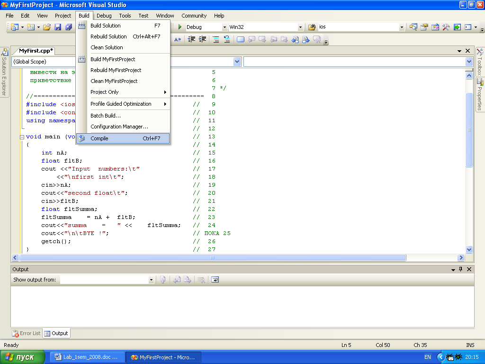Choose Build Solution in the Build menu
Image resolution: width=485 pixels, height=364 pixels.
pos(123,26)
